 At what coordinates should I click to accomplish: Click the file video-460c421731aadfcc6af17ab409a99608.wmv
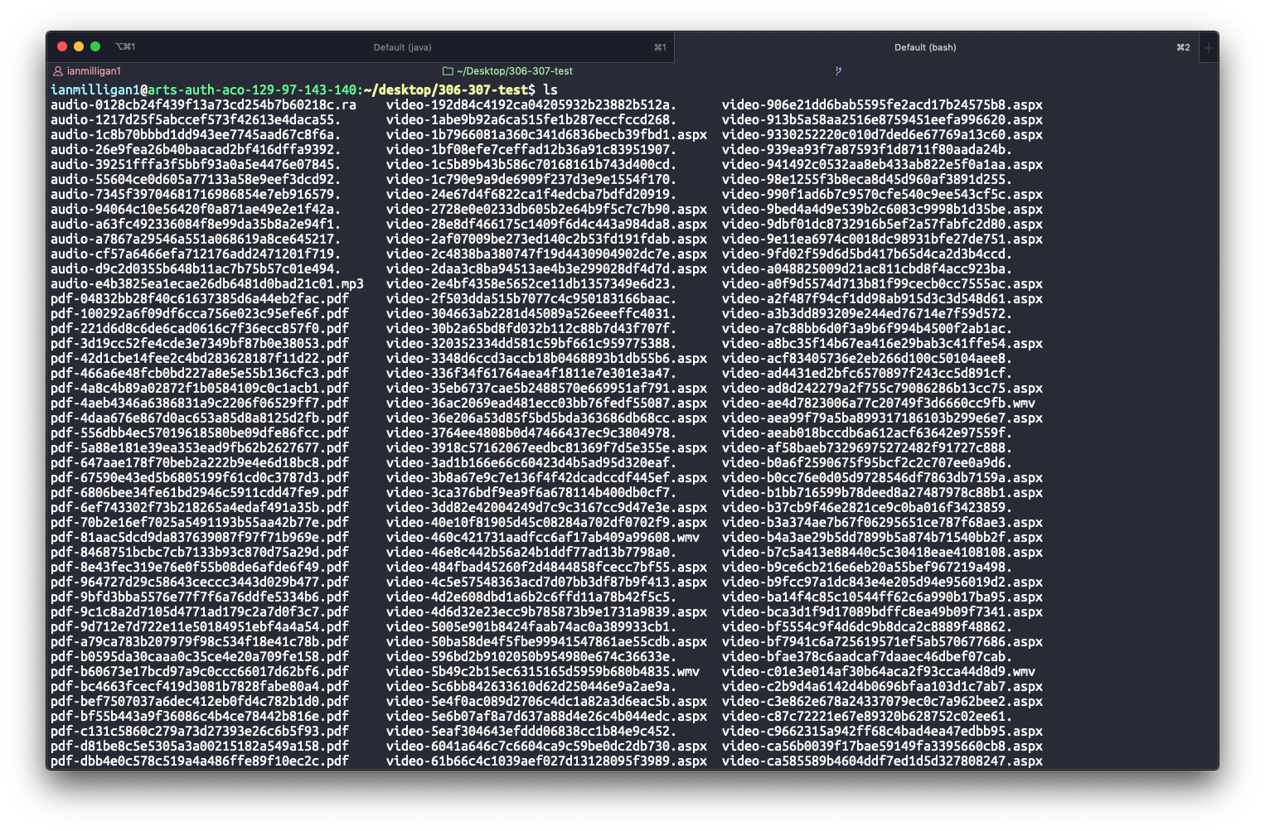(x=543, y=538)
